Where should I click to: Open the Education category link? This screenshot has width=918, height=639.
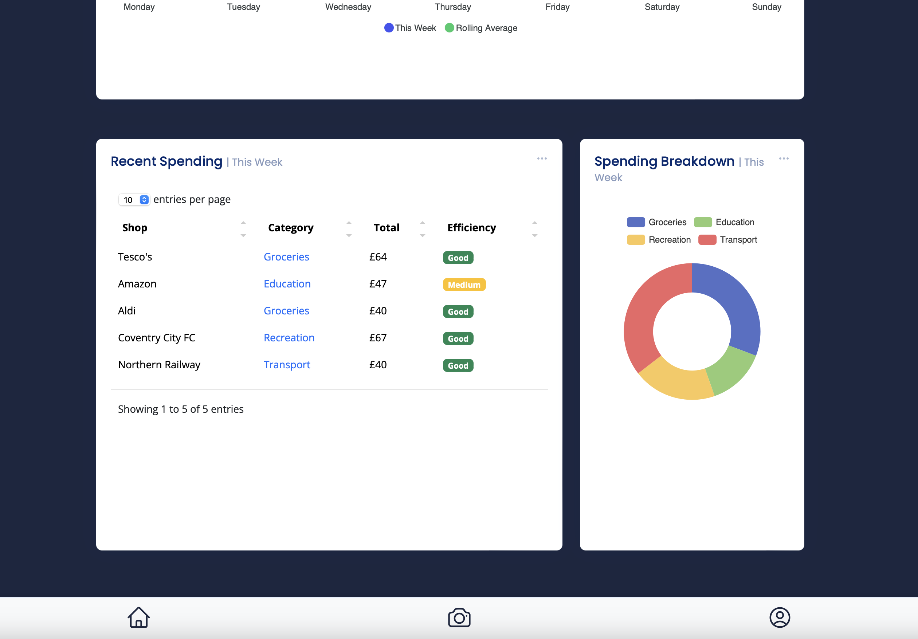pyautogui.click(x=287, y=283)
